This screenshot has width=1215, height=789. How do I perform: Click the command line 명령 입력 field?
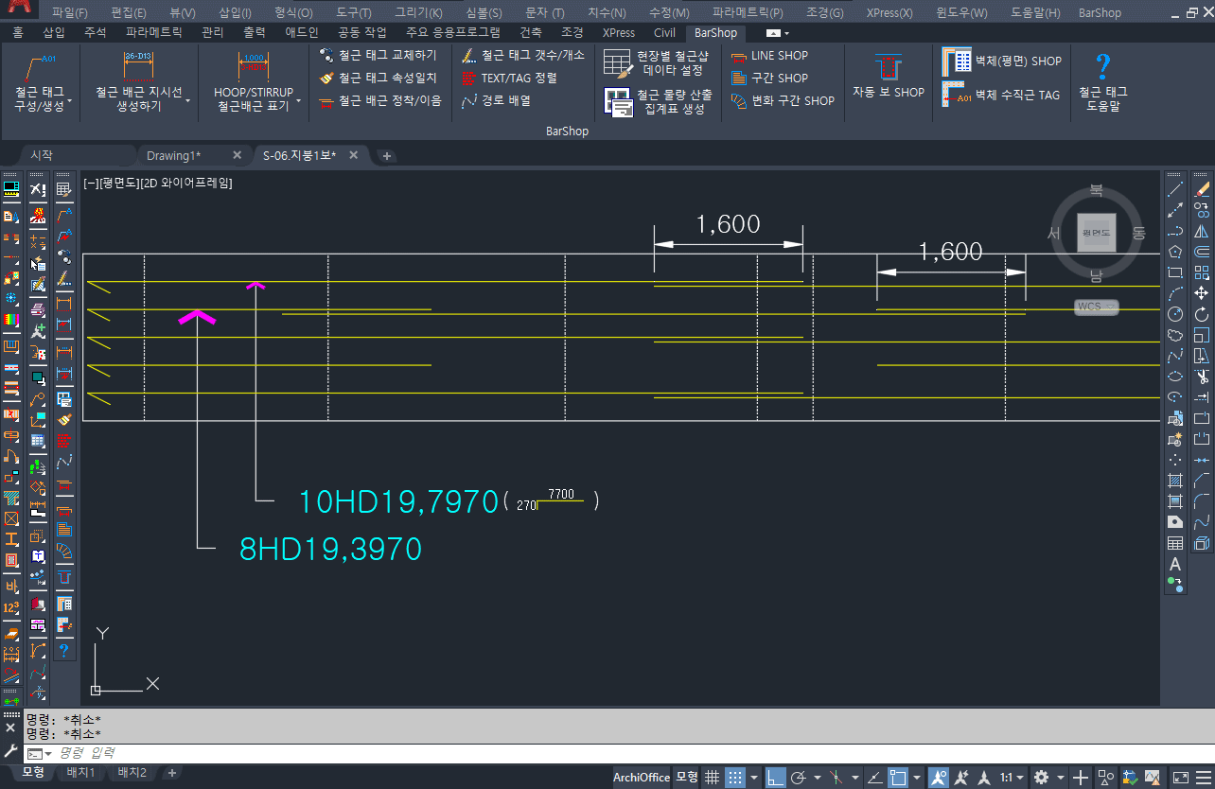(284, 753)
